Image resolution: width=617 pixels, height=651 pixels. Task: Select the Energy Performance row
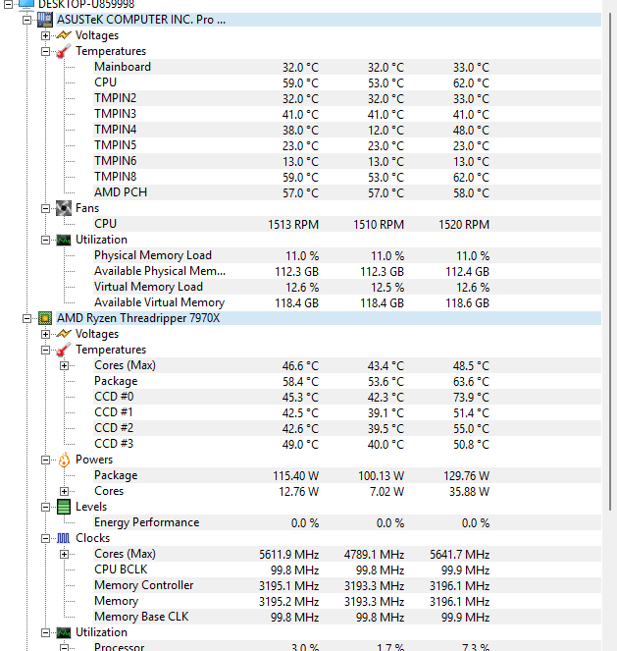(146, 522)
